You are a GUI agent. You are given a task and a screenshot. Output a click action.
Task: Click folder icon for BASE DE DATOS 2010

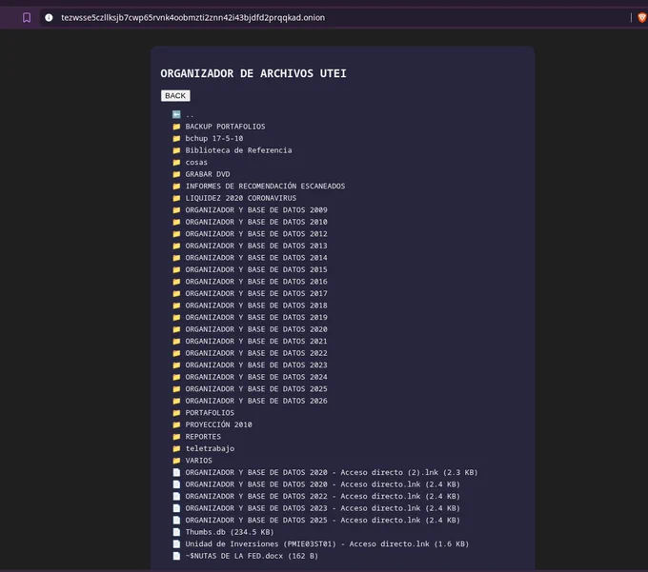(176, 222)
